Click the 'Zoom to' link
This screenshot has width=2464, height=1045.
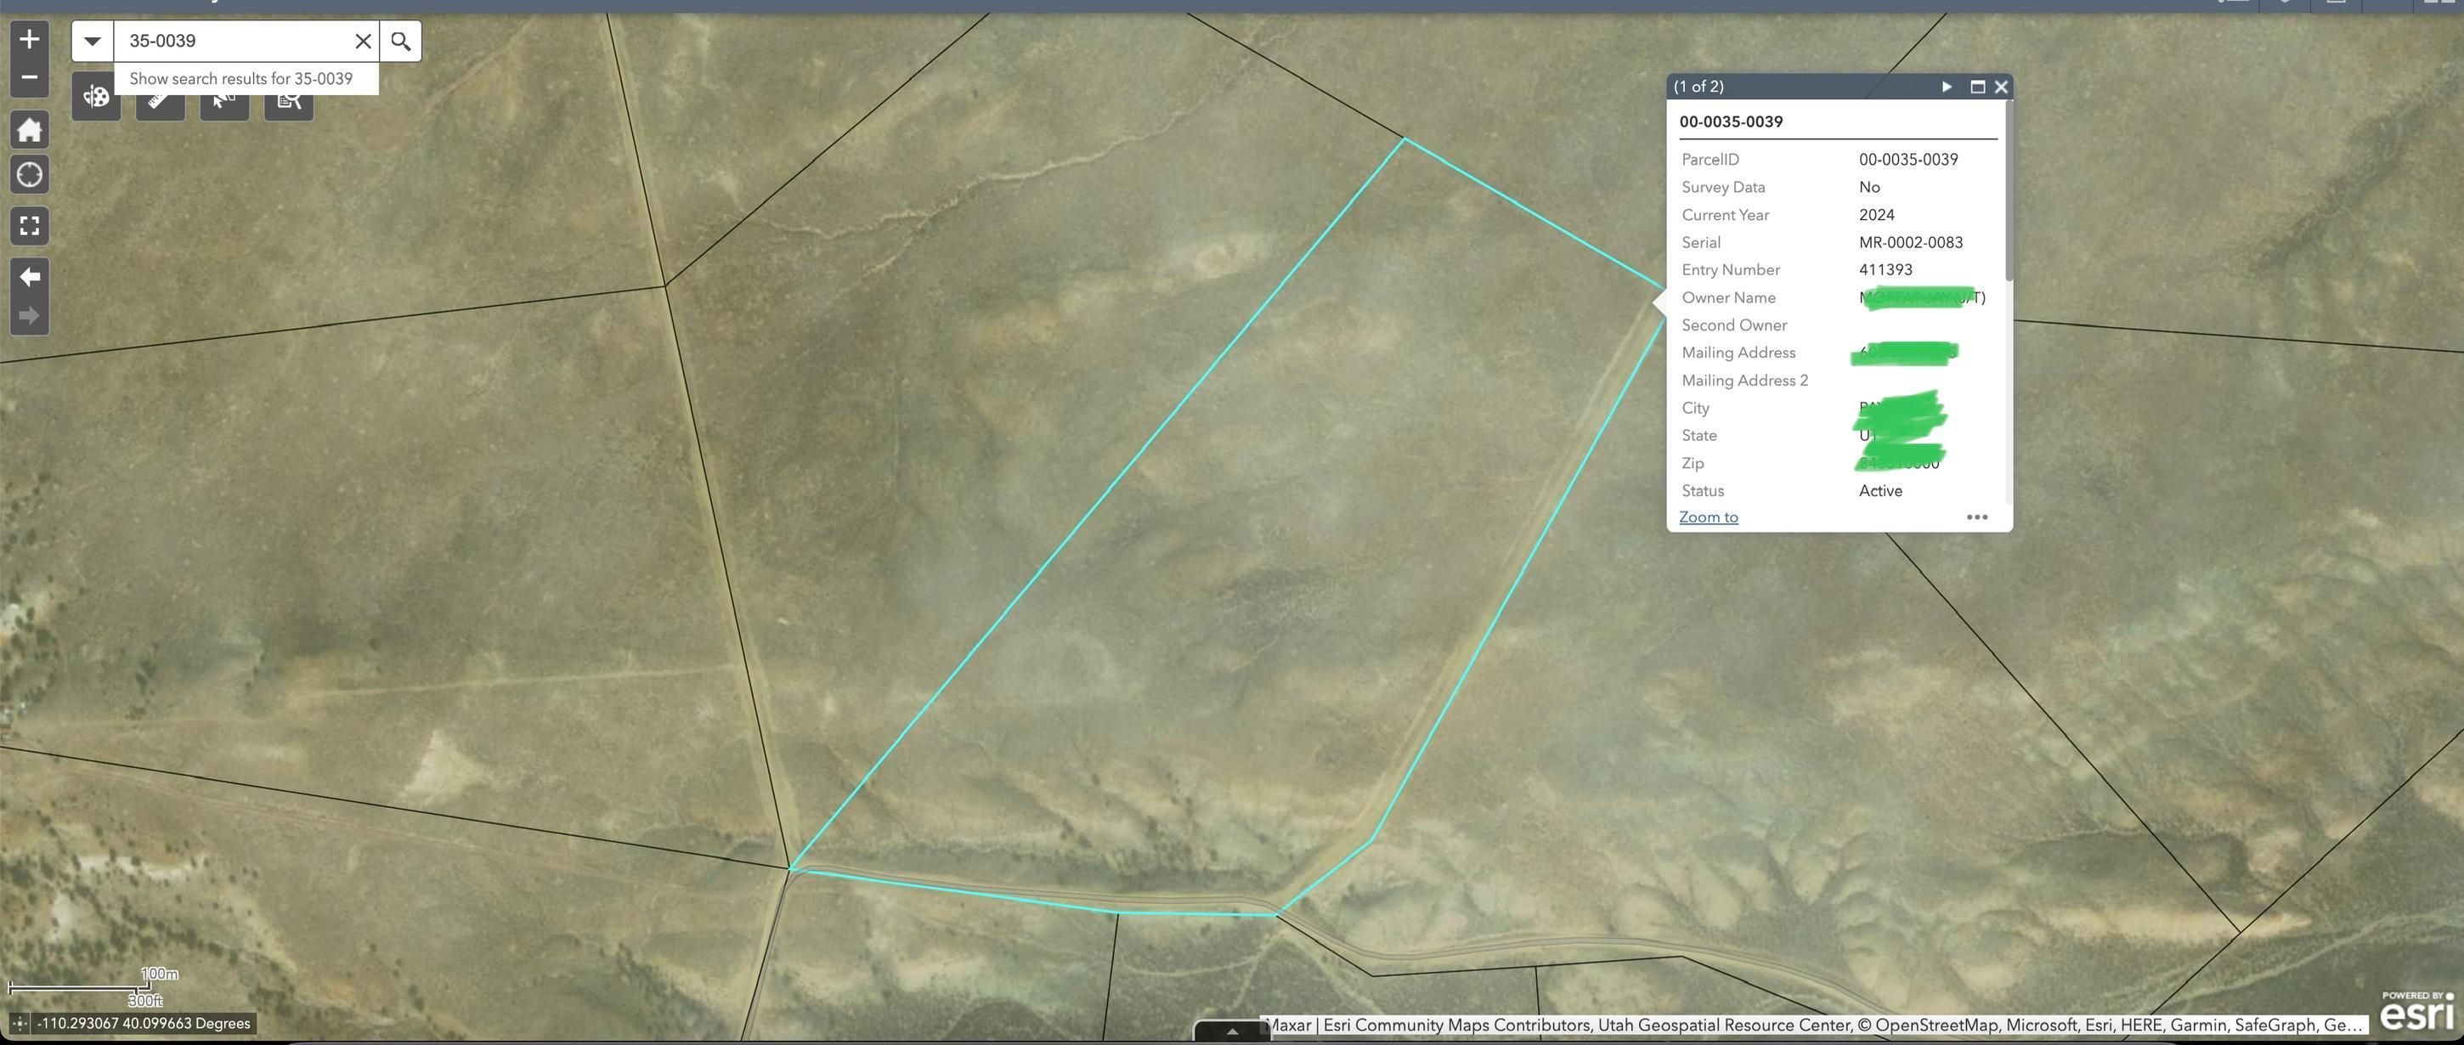1709,517
